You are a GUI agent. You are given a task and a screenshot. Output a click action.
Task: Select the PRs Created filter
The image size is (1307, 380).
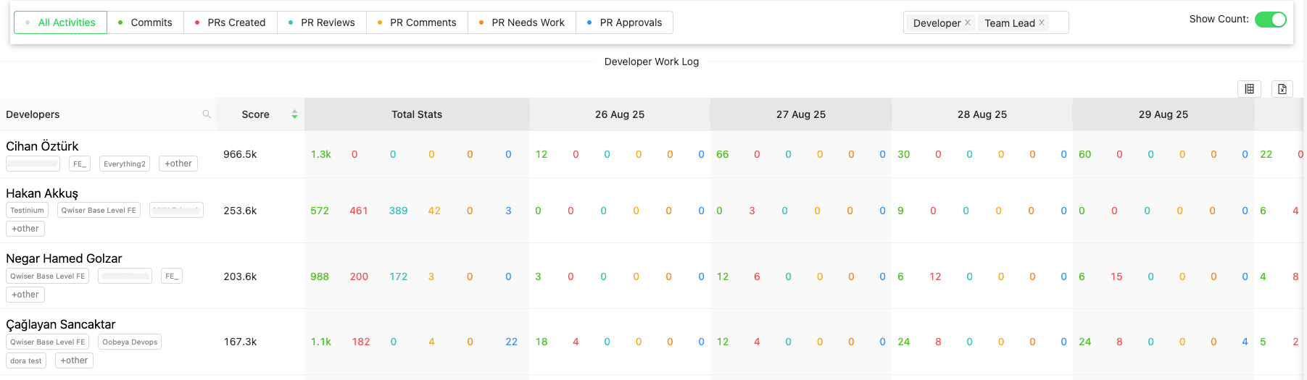(230, 22)
